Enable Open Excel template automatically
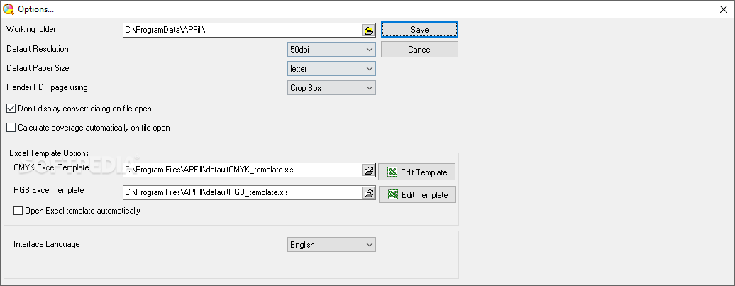This screenshot has height=286, width=735. coord(18,211)
